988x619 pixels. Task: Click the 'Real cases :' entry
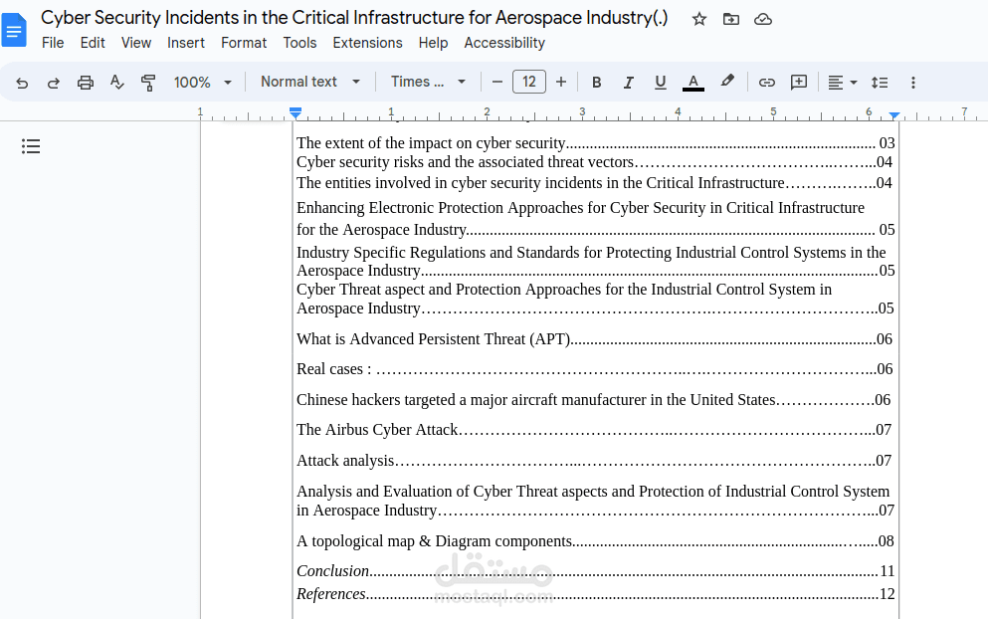coord(595,369)
